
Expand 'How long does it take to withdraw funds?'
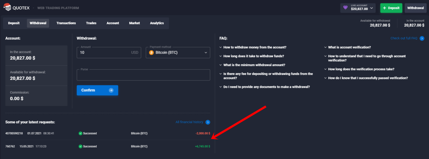(254, 56)
